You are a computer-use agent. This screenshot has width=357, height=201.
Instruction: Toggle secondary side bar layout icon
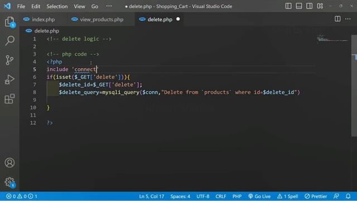pyautogui.click(x=309, y=6)
